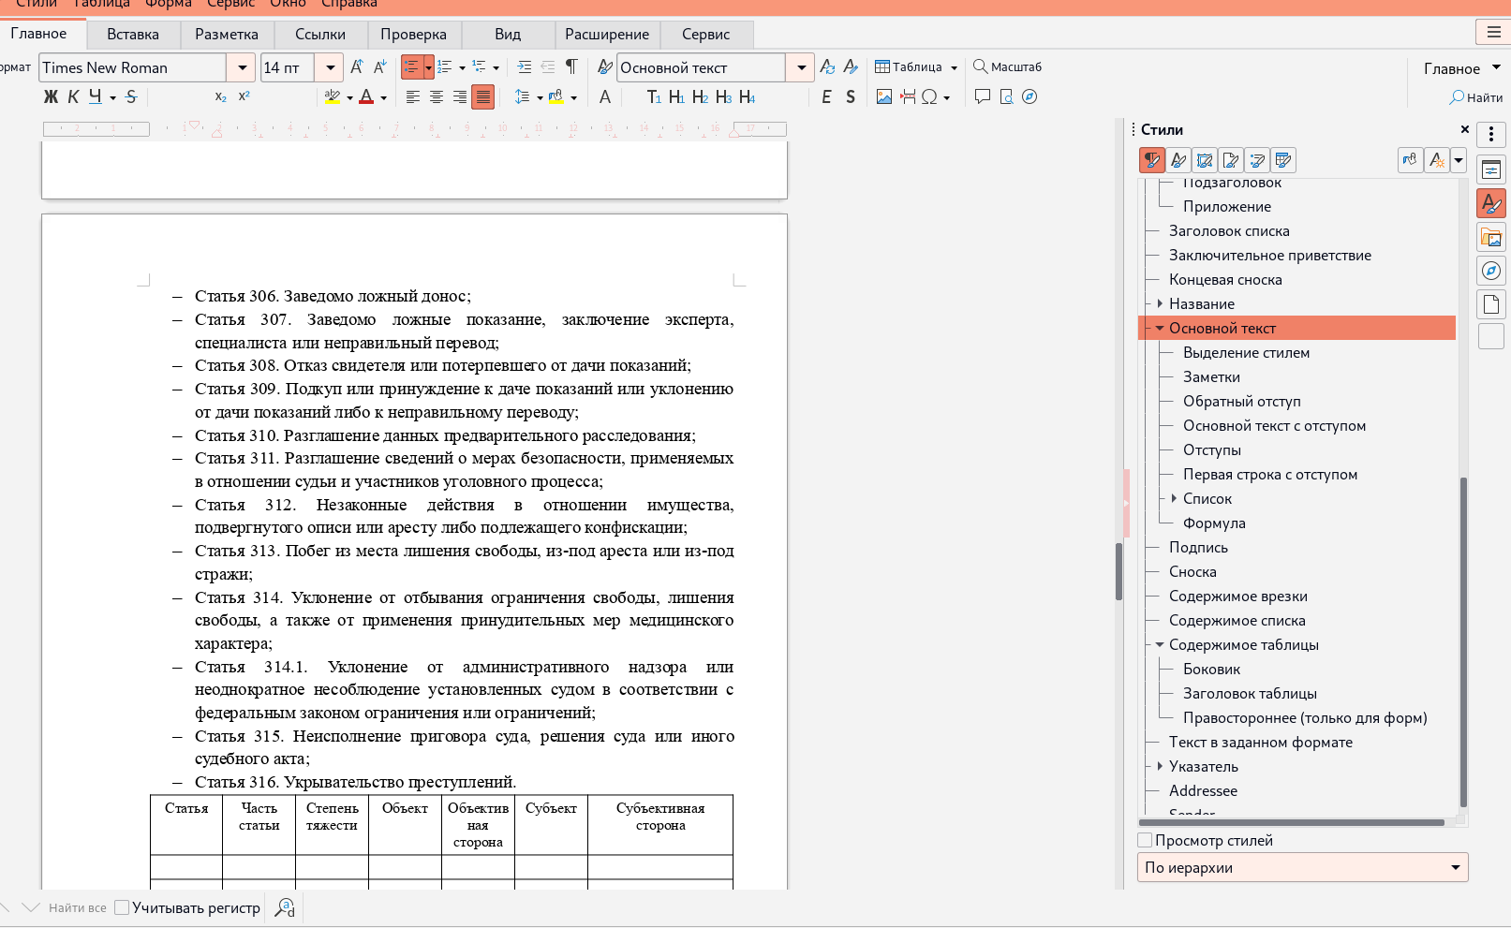This screenshot has width=1511, height=928.
Task: Toggle the unordered bullet list button
Action: click(x=411, y=67)
